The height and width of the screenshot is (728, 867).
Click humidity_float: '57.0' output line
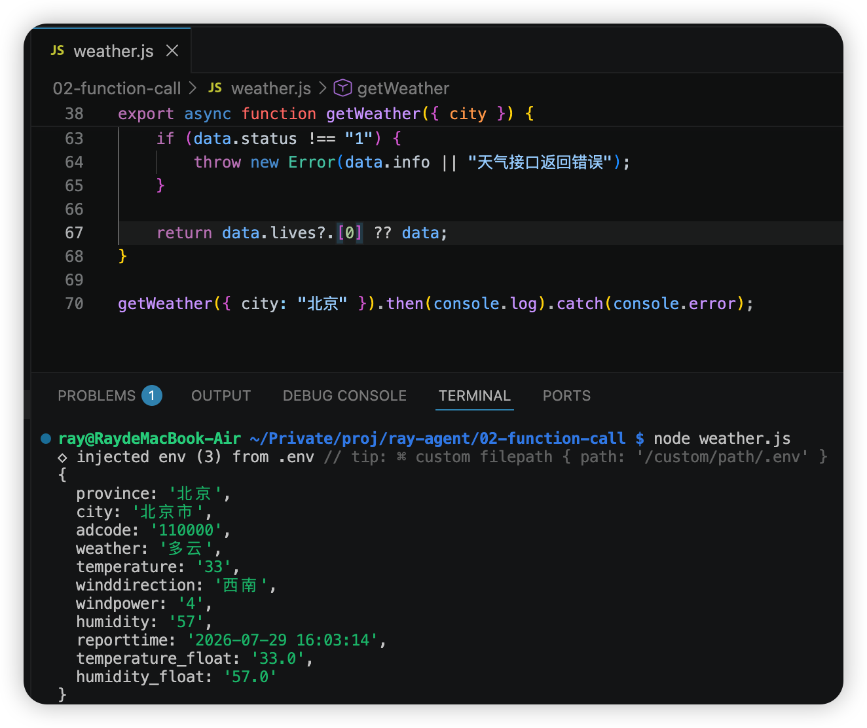point(176,676)
